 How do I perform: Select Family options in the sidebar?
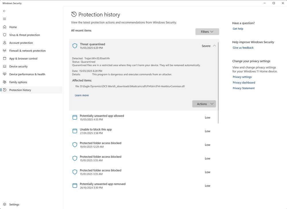click(x=18, y=82)
